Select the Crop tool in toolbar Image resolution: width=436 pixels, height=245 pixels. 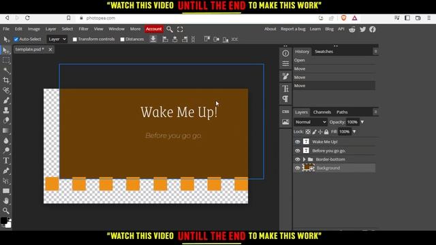6,80
